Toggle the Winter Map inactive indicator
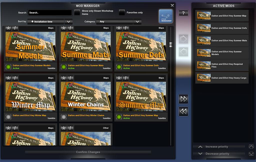Screen dimensions: 256x162 click(x=8, y=117)
